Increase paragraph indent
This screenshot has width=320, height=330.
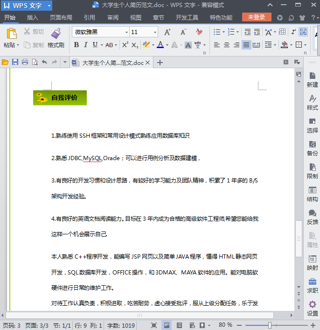coord(257,32)
